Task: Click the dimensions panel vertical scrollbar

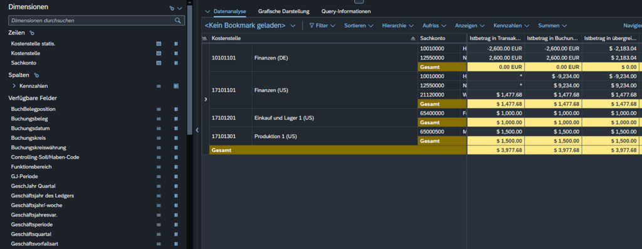Action: click(x=189, y=70)
